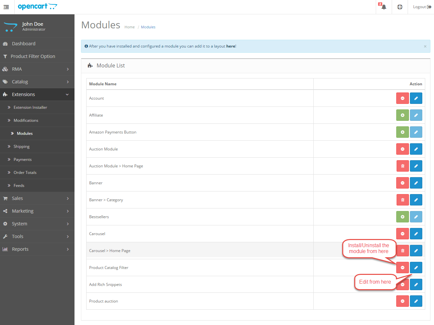Uninstall the Banner module
This screenshot has height=325, width=434.
pyautogui.click(x=402, y=183)
